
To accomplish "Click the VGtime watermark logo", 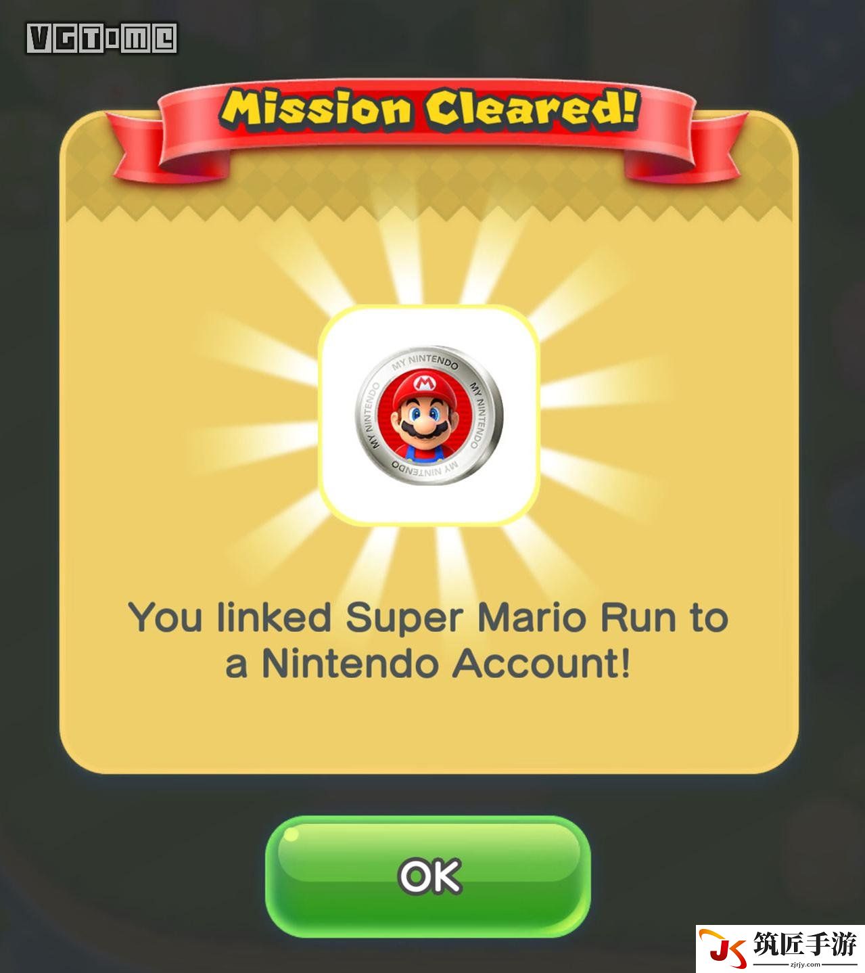I will coord(102,39).
